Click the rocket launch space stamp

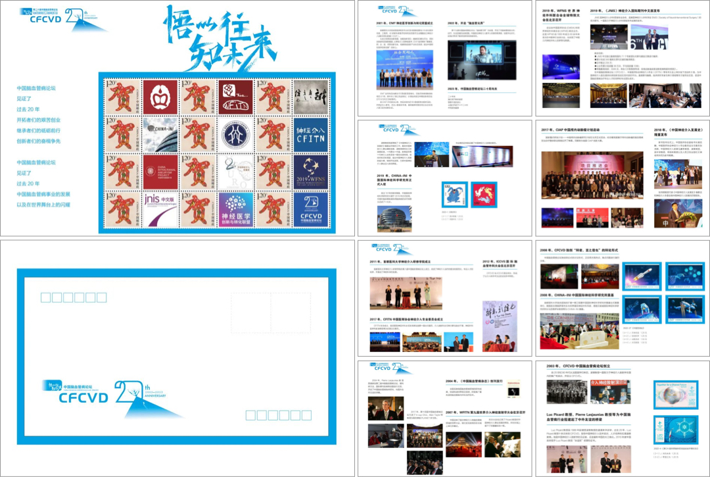tap(642, 276)
